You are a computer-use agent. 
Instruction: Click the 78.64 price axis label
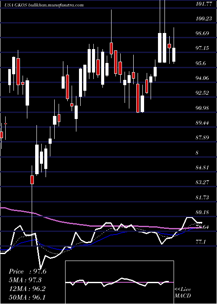click(x=202, y=227)
